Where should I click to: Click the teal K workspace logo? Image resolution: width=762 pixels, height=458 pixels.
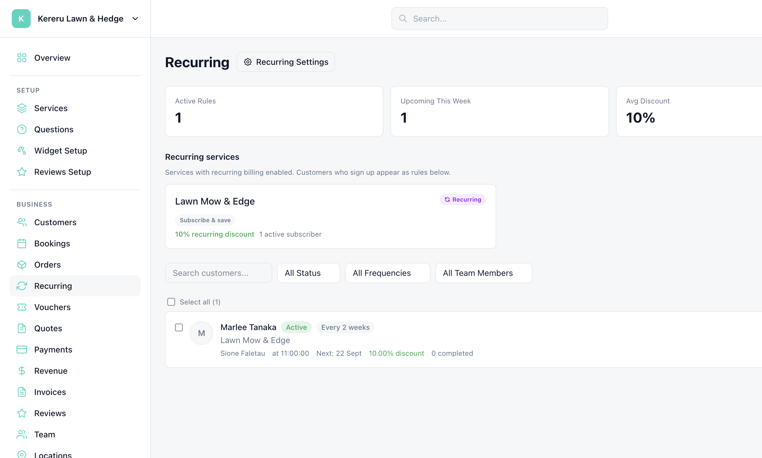[x=21, y=19]
